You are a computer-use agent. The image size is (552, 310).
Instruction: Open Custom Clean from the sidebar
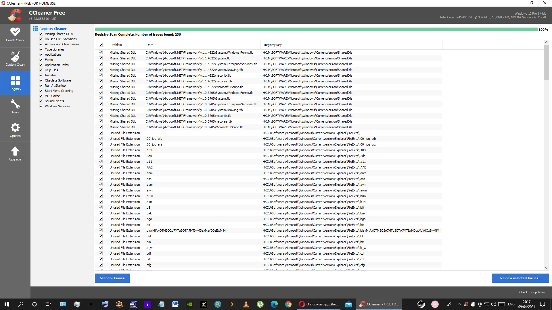pyautogui.click(x=15, y=59)
